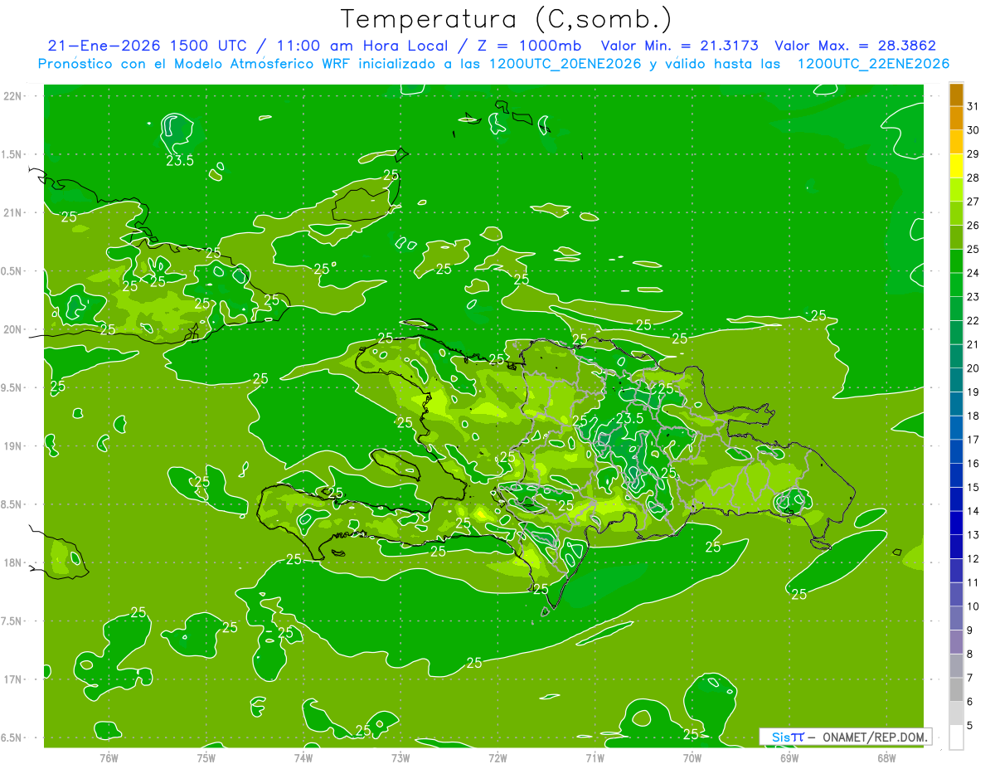Click the colorbar label '20'
Image resolution: width=995 pixels, height=769 pixels.
[x=973, y=368]
